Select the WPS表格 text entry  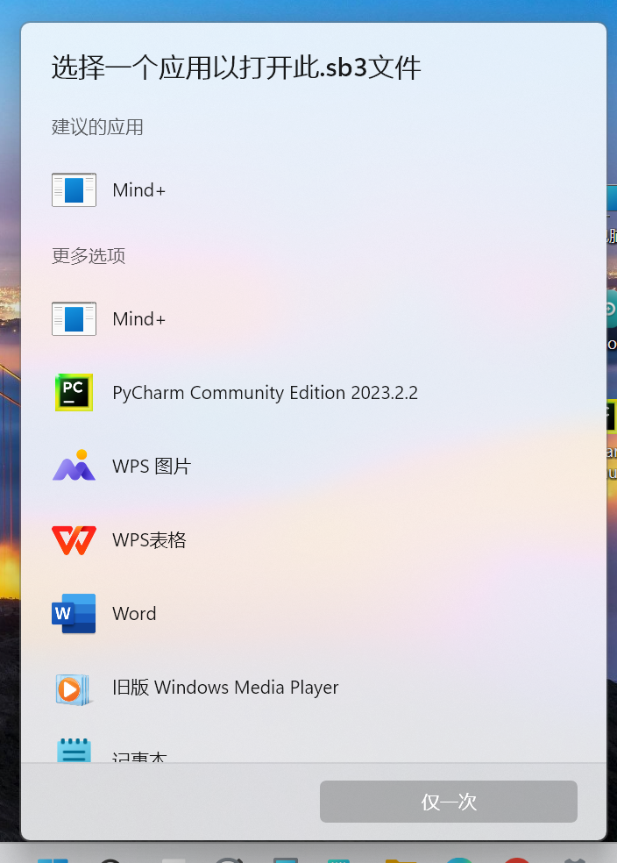149,540
